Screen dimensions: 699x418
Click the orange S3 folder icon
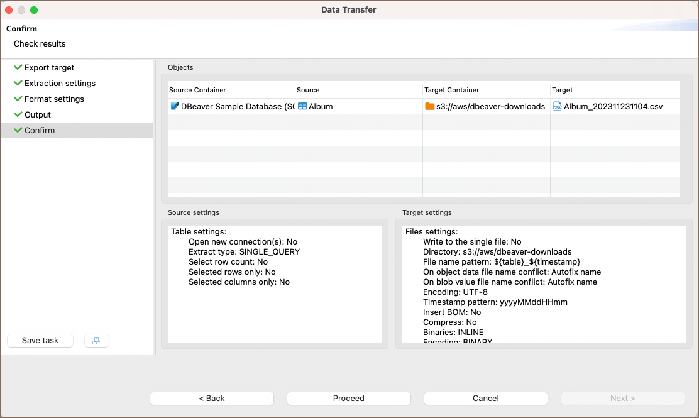pos(430,106)
